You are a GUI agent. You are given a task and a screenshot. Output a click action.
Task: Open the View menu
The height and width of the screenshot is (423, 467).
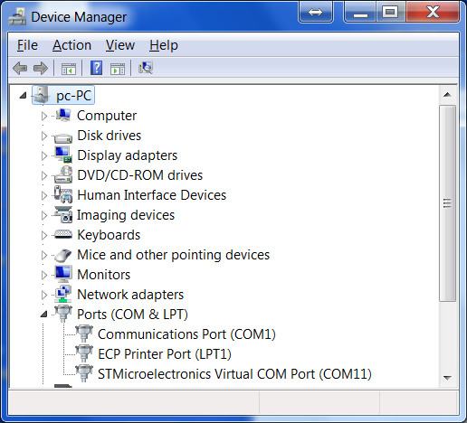(120, 45)
